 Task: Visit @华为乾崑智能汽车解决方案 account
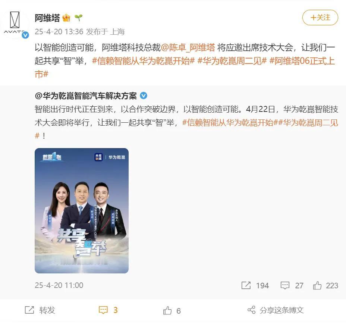(x=86, y=96)
